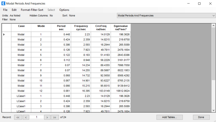This screenshot has width=216, height=122.
Task: Open the Format-Filter-Sort menu
Action: point(32,10)
